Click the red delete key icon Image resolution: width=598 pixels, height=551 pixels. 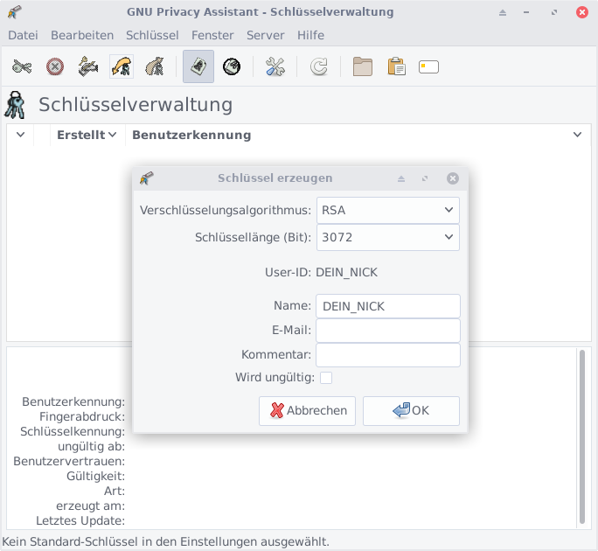pos(55,67)
